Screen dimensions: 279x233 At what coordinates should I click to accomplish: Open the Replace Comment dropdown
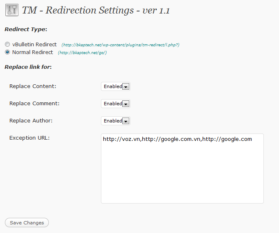116,104
